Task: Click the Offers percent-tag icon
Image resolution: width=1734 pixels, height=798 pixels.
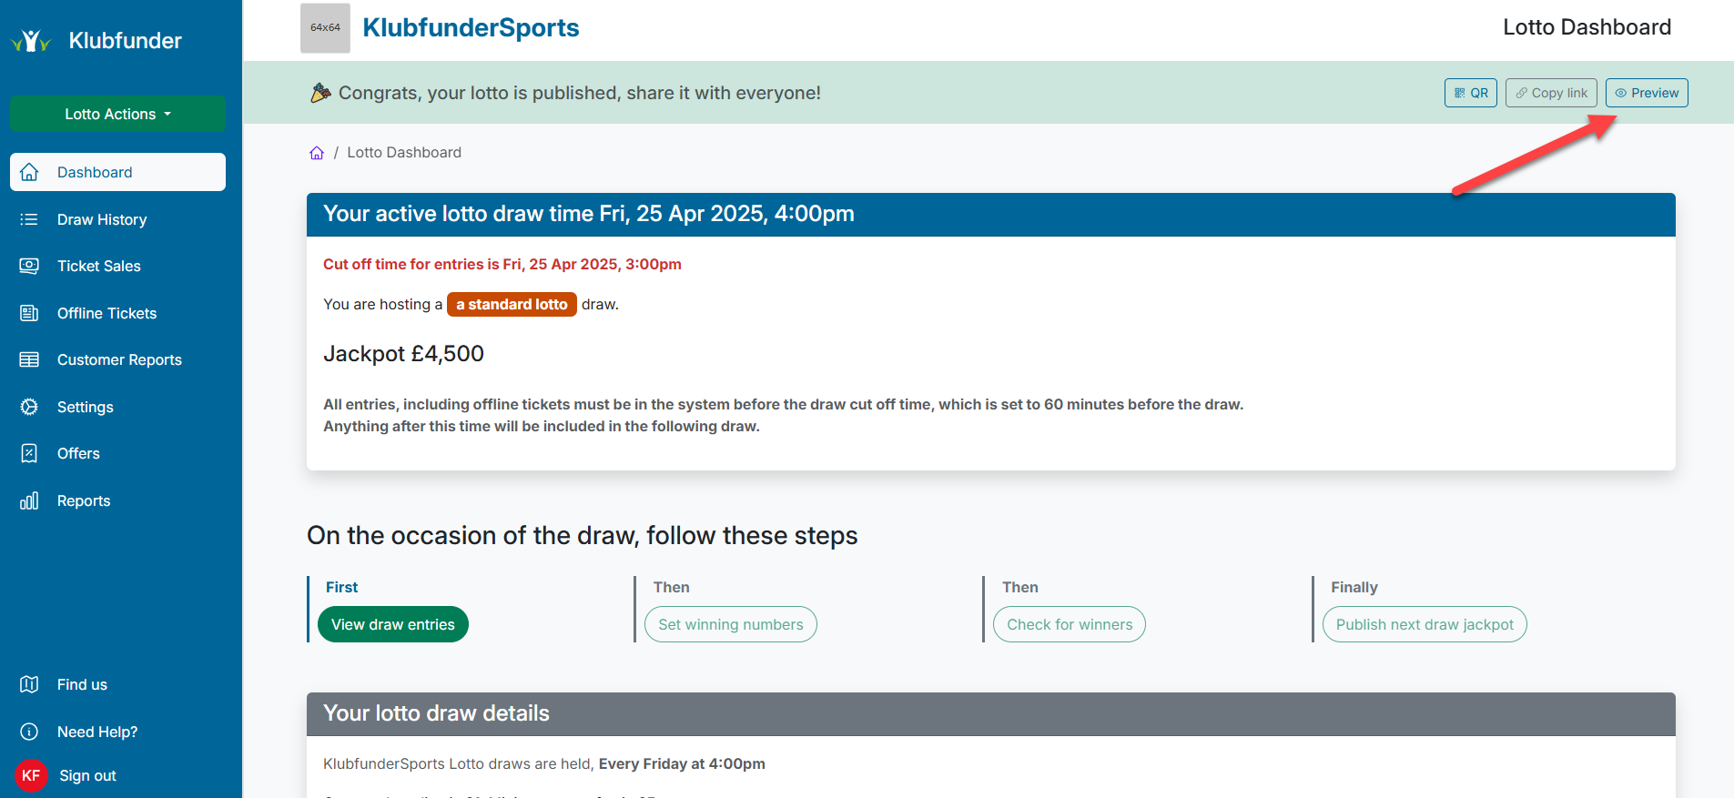Action: click(29, 453)
